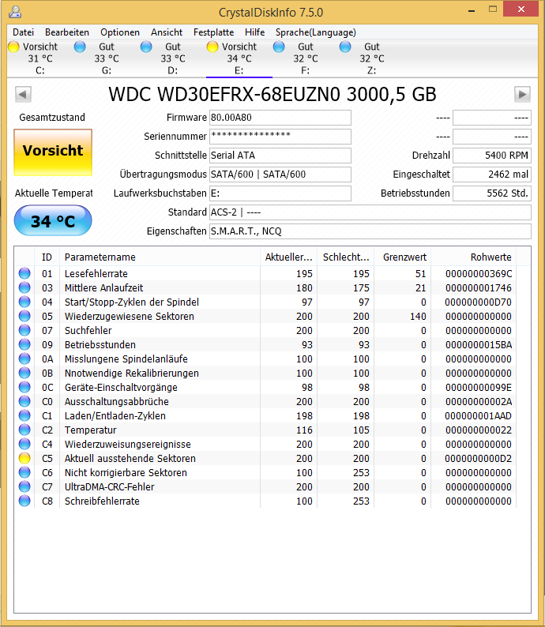
Task: Open the Sprache(Language) menu
Action: click(x=315, y=32)
